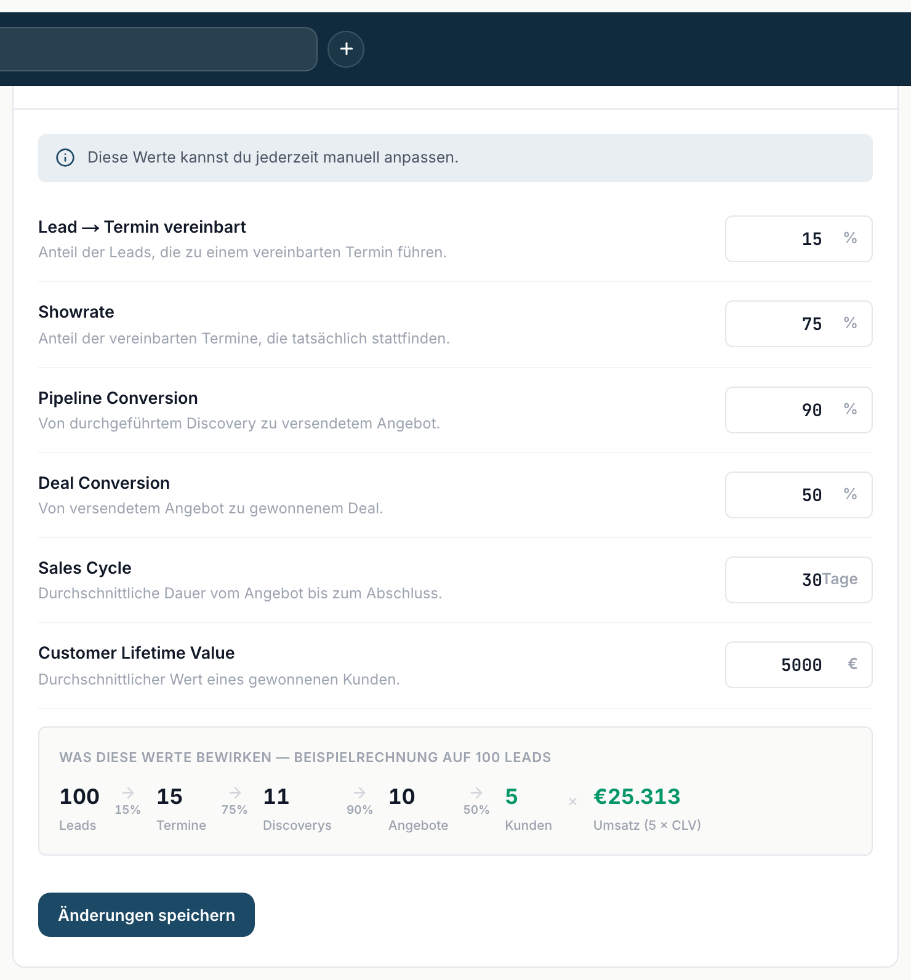Screen dimensions: 911x980
Task: Click the info icon in notice banner
Action: pyautogui.click(x=65, y=158)
